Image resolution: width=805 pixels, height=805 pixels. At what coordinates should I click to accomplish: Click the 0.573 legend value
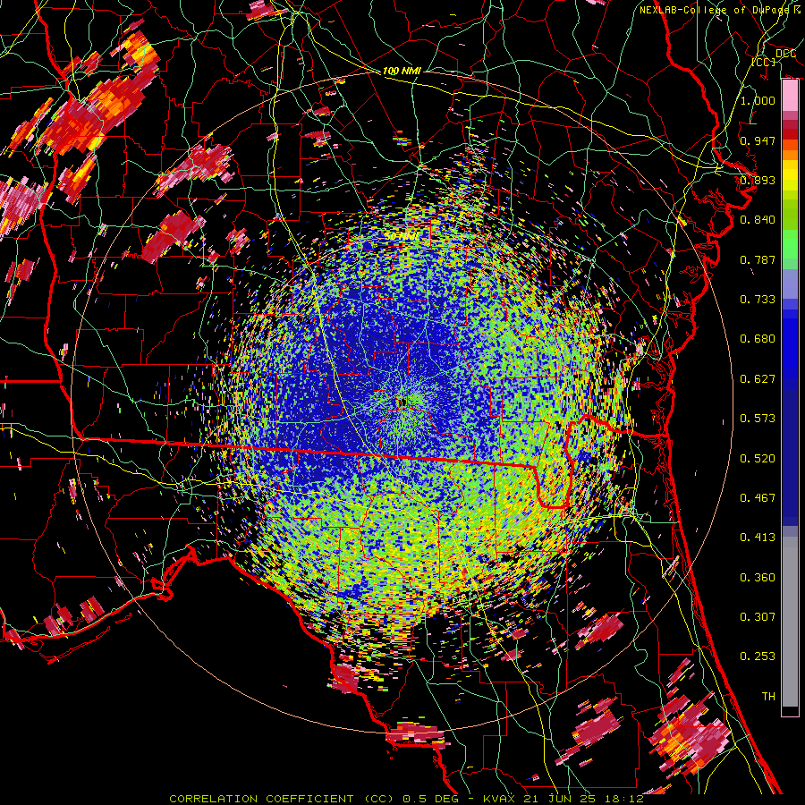[758, 419]
